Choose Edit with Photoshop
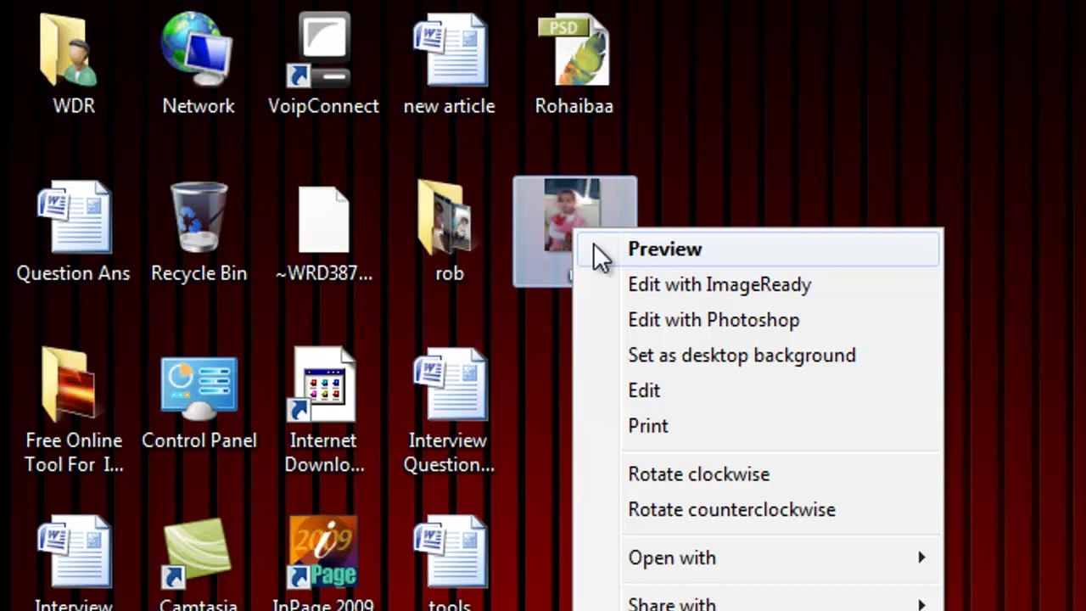Screen dimensions: 1086x611 pos(758,320)
